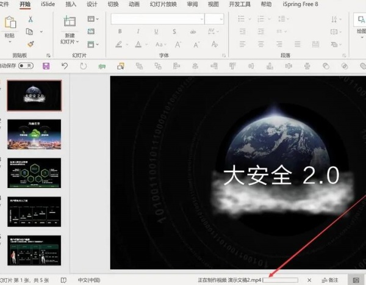Click the normal view icon in status bar
Image resolution: width=366 pixels, height=285 pixels.
[356, 280]
